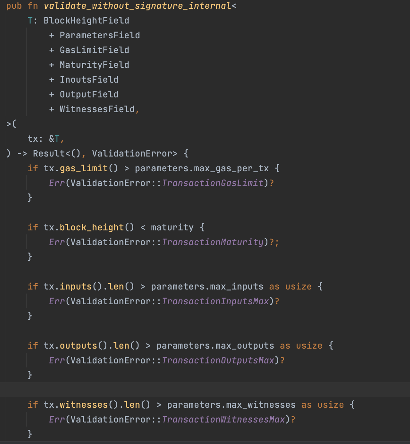The height and width of the screenshot is (444, 410).
Task: Click ValidationError in the return type
Action: click(132, 153)
